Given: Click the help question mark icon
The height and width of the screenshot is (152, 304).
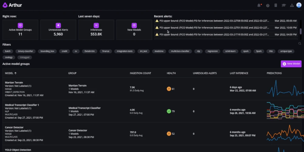Looking at the screenshot, I should (x=268, y=5).
